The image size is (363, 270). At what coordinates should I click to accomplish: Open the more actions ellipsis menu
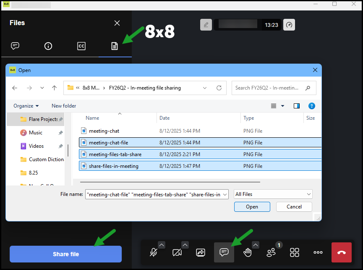(318, 252)
